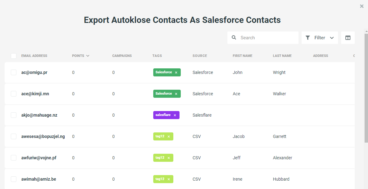
Task: Check the awfuriw@vojne.pf row checkbox
Action: (x=14, y=158)
